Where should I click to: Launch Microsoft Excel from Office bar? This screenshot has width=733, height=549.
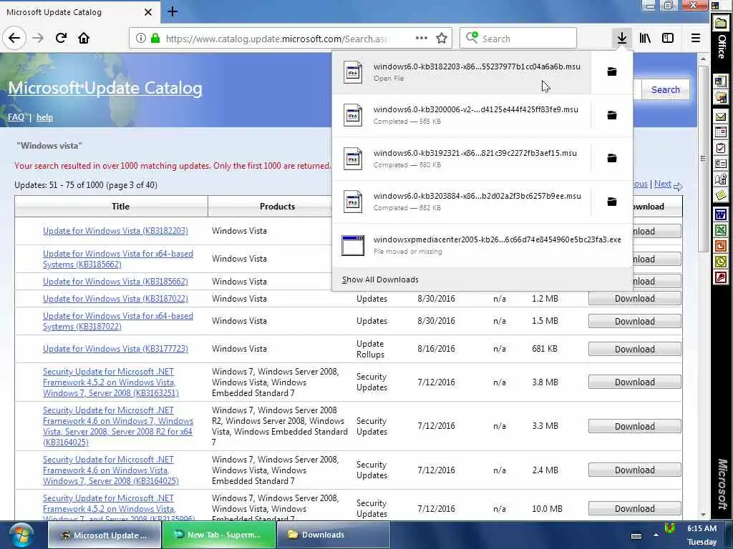pyautogui.click(x=720, y=230)
